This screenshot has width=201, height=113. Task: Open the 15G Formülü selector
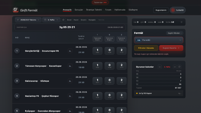(x=159, y=40)
